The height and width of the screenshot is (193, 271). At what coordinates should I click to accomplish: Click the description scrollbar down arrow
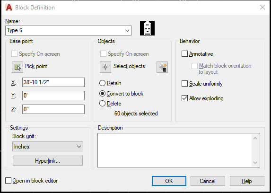(x=255, y=163)
